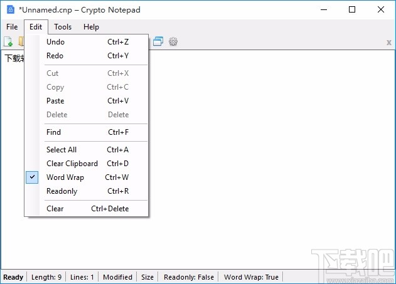Choose Clear Clipboard in the menu
The height and width of the screenshot is (284, 396).
pos(87,164)
